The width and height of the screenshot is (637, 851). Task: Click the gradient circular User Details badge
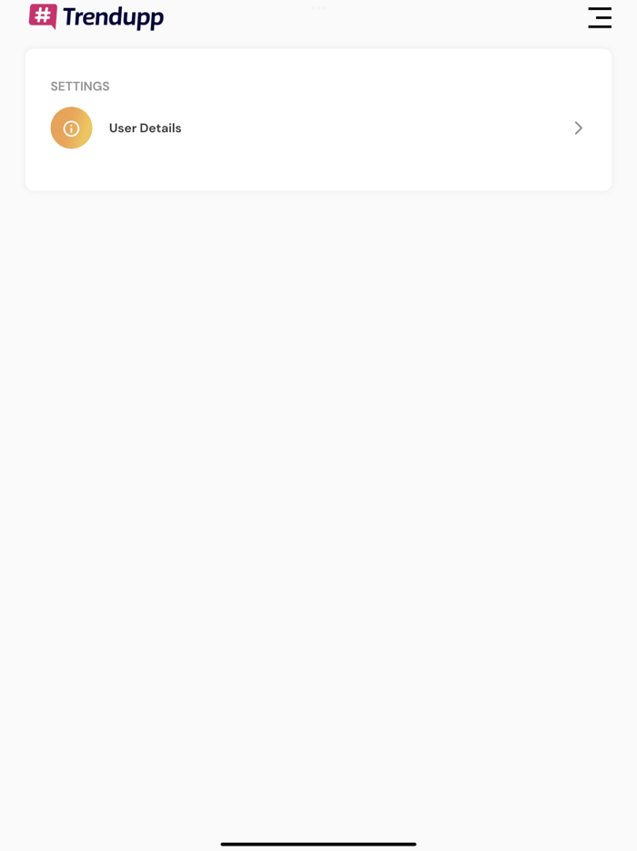tap(72, 128)
